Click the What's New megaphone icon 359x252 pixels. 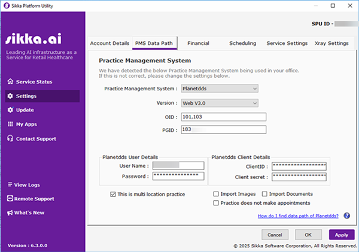coord(10,213)
